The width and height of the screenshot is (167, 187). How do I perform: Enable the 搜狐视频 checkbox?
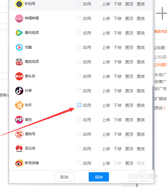tap(79, 62)
